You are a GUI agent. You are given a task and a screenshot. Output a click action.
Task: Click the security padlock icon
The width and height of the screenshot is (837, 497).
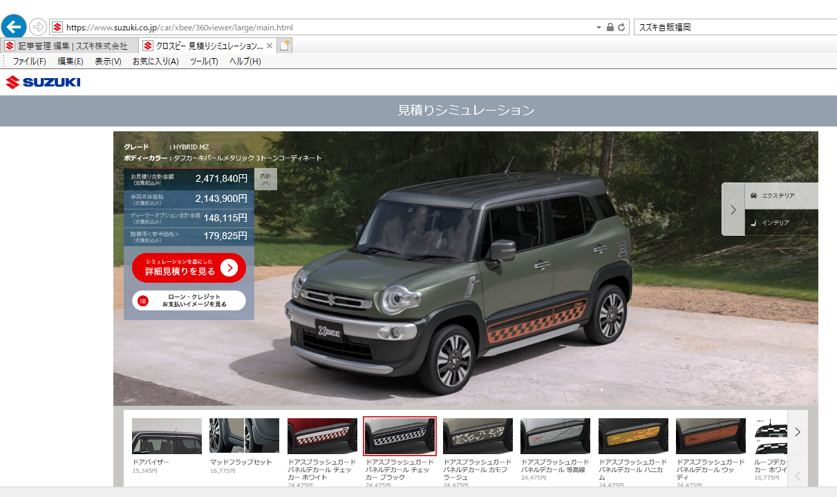610,28
